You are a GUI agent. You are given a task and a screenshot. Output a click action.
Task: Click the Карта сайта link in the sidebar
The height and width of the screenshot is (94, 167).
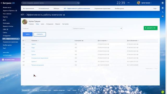tap(6, 52)
